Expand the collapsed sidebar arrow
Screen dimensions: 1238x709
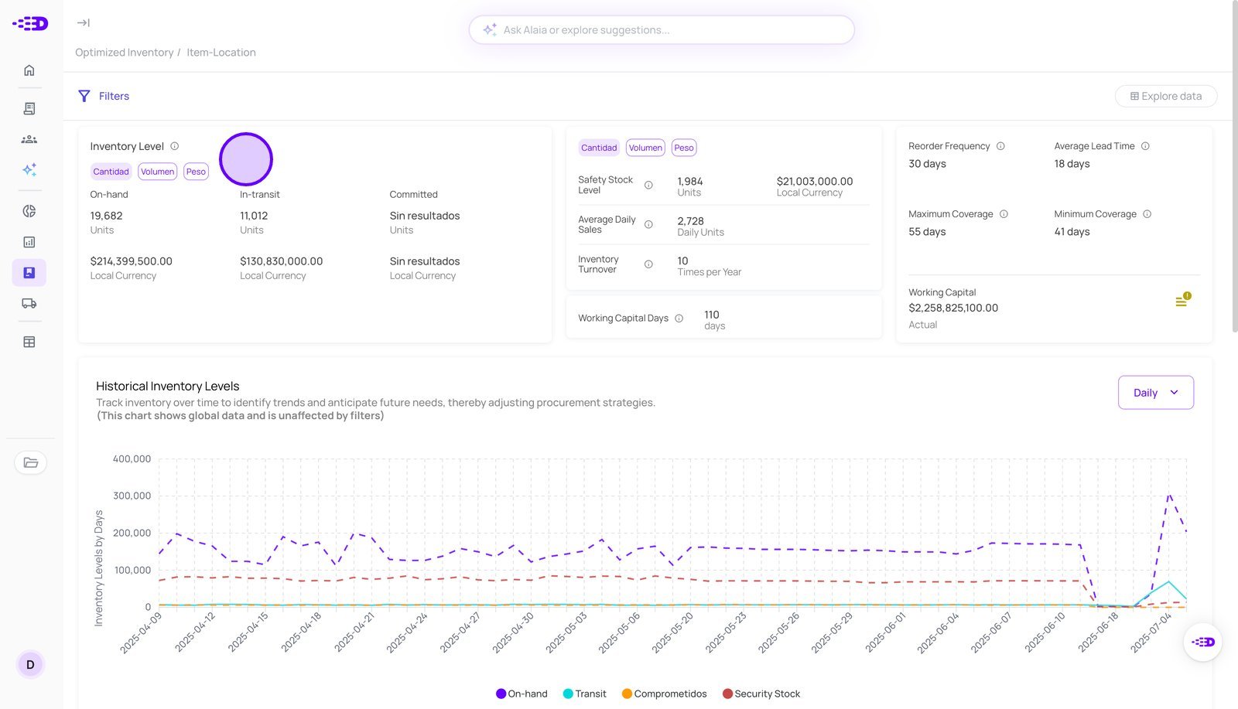pyautogui.click(x=83, y=23)
